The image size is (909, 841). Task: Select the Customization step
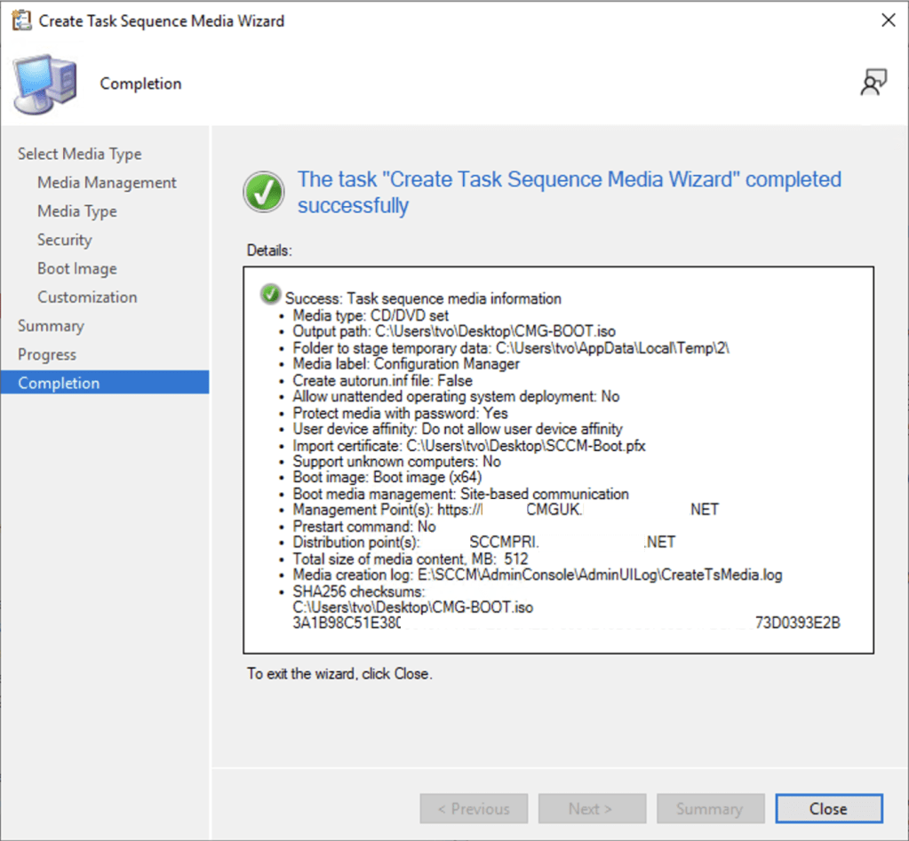pyautogui.click(x=87, y=297)
